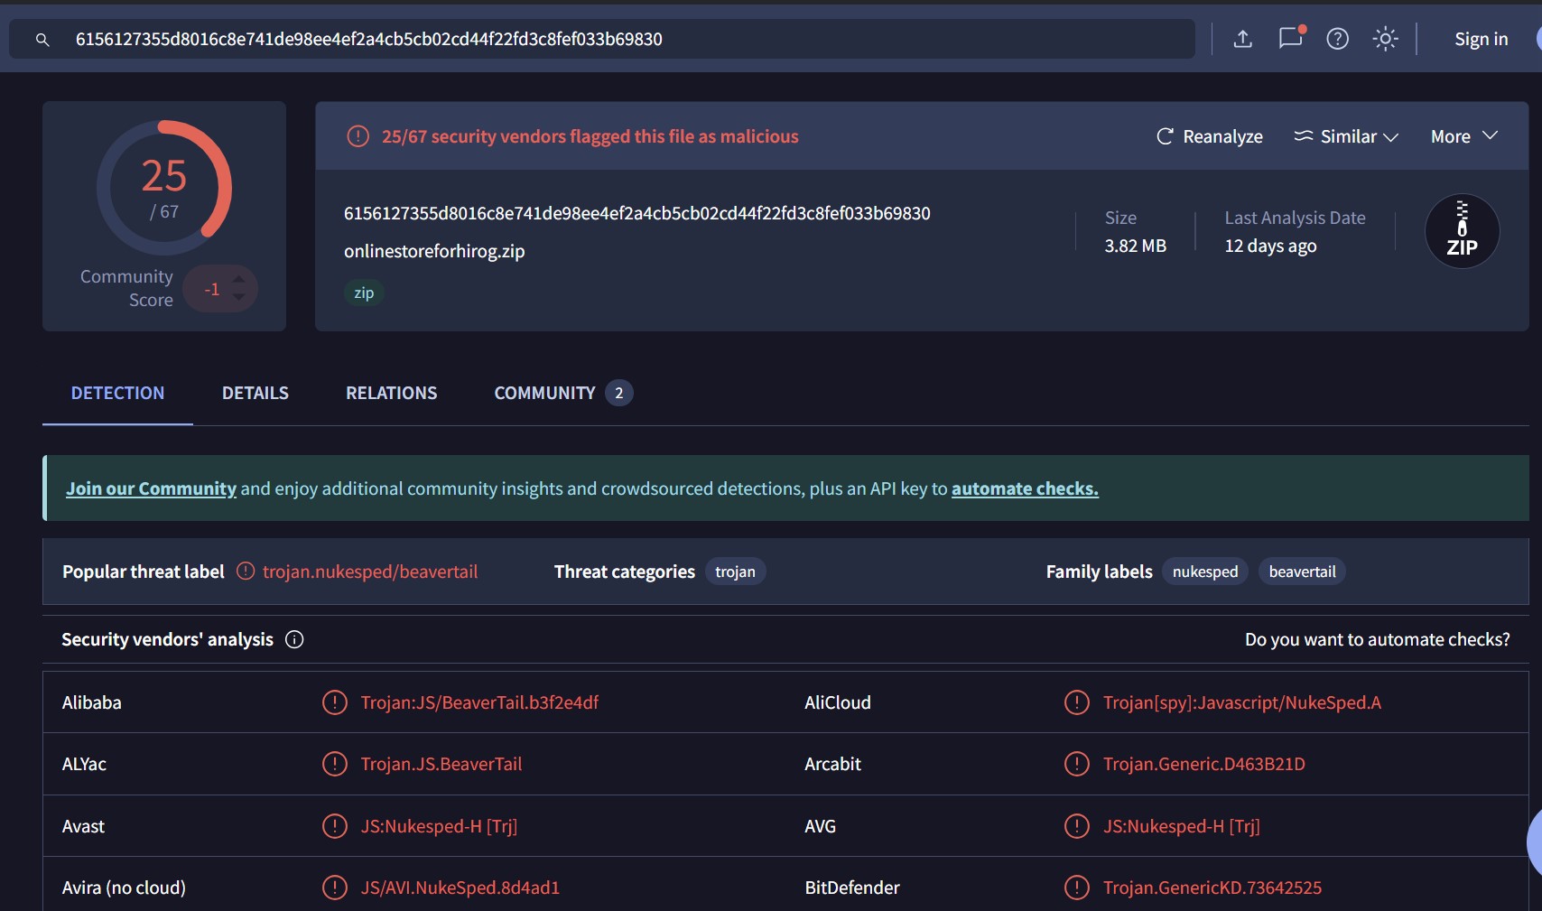Click the BitDefender detection alert icon
Image resolution: width=1542 pixels, height=911 pixels.
click(x=1077, y=888)
